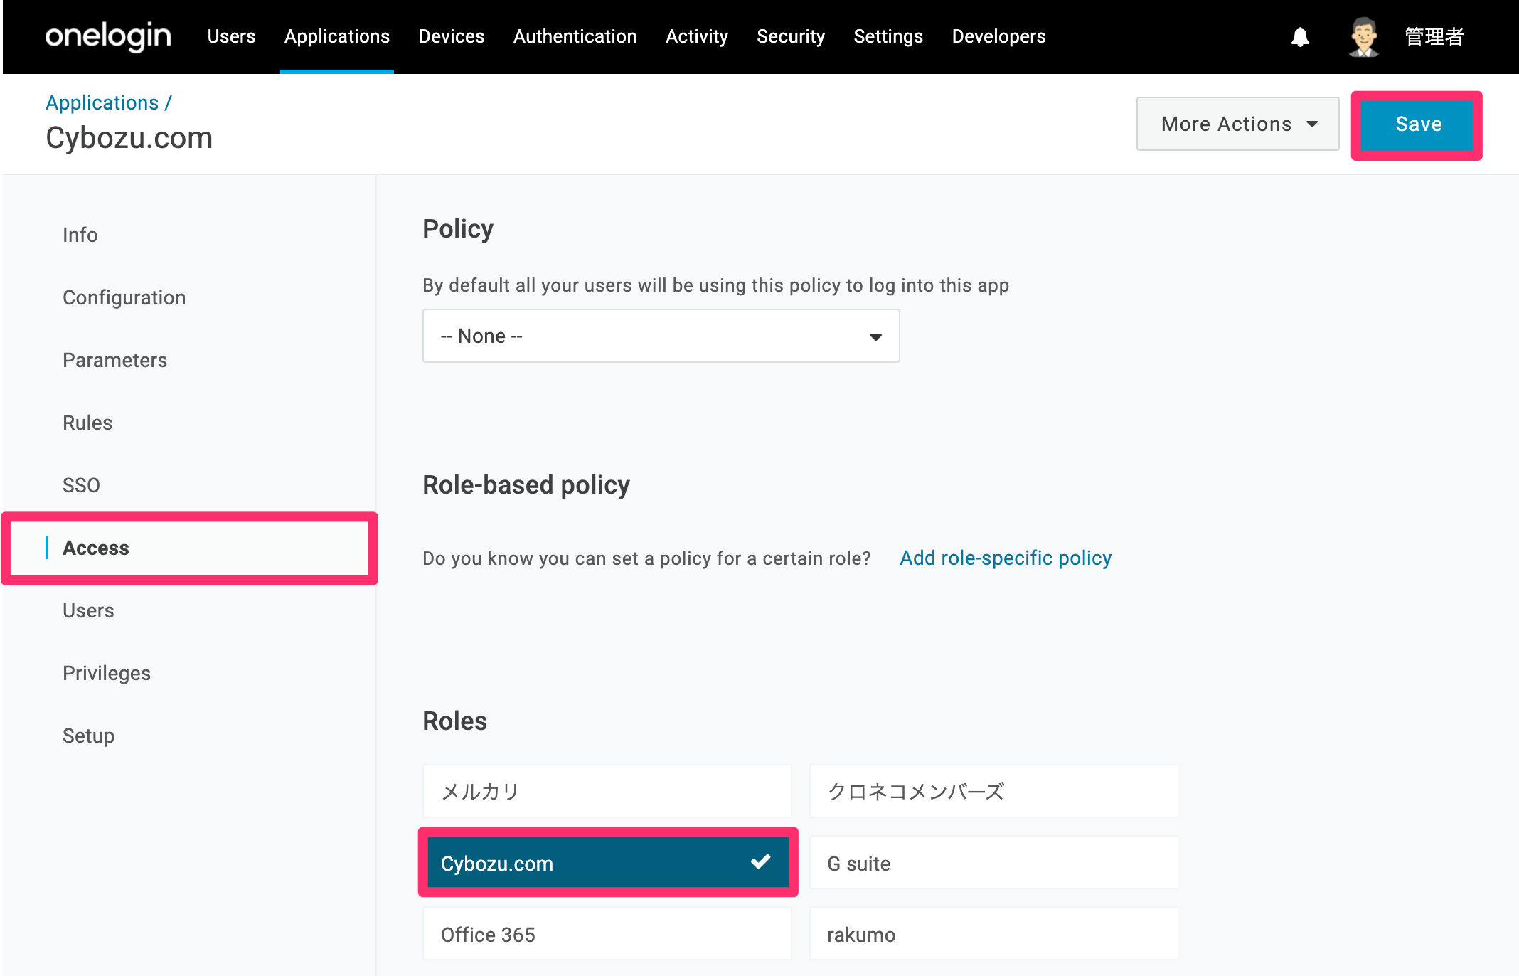The height and width of the screenshot is (976, 1519).
Task: Open the Developers top menu
Action: 998,36
